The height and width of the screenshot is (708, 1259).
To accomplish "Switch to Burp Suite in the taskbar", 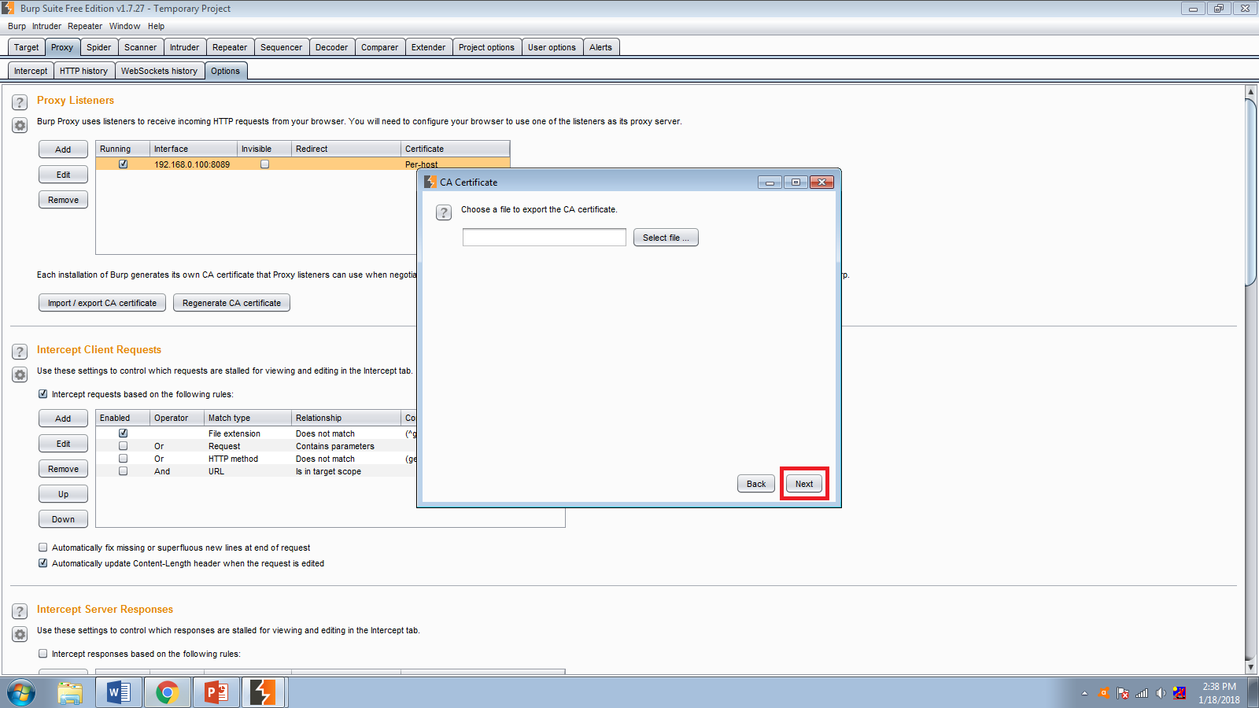I will (x=264, y=693).
